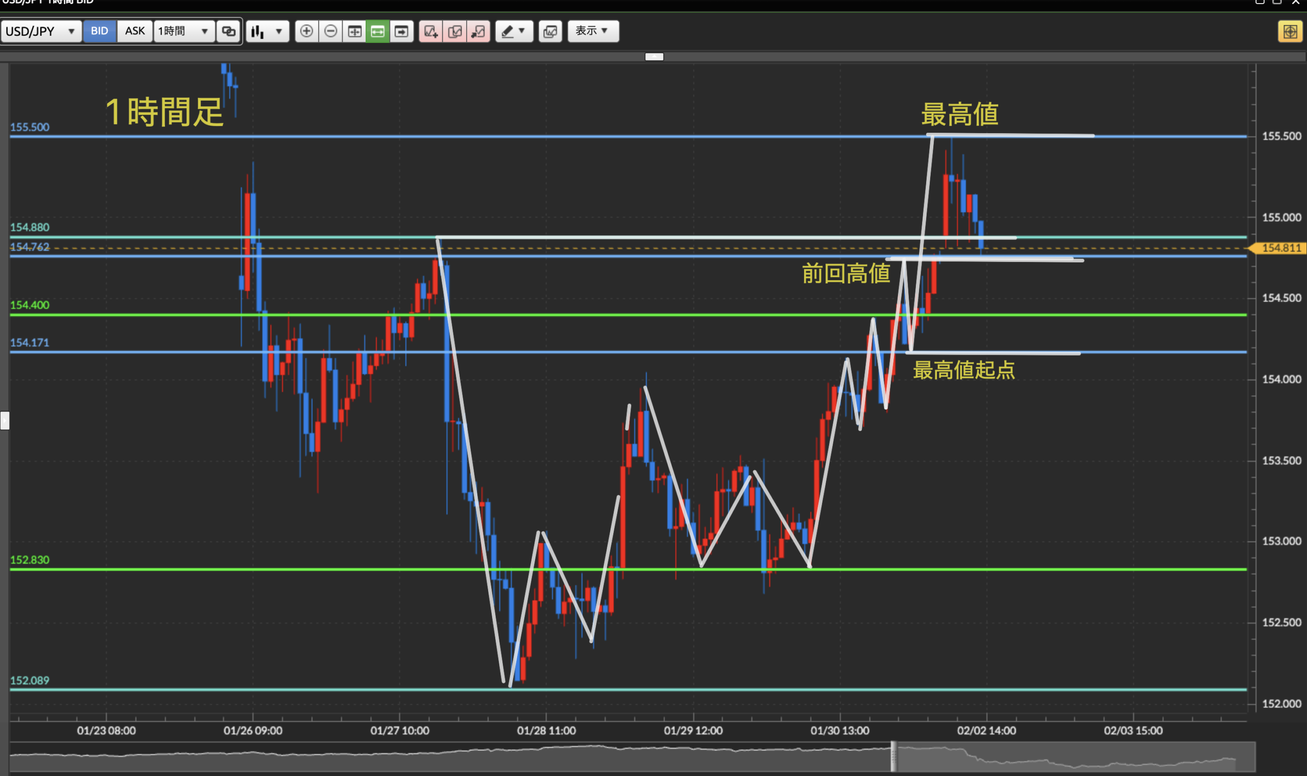The width and height of the screenshot is (1307, 776).
Task: Click the stacked charts overlay icon
Action: point(550,31)
